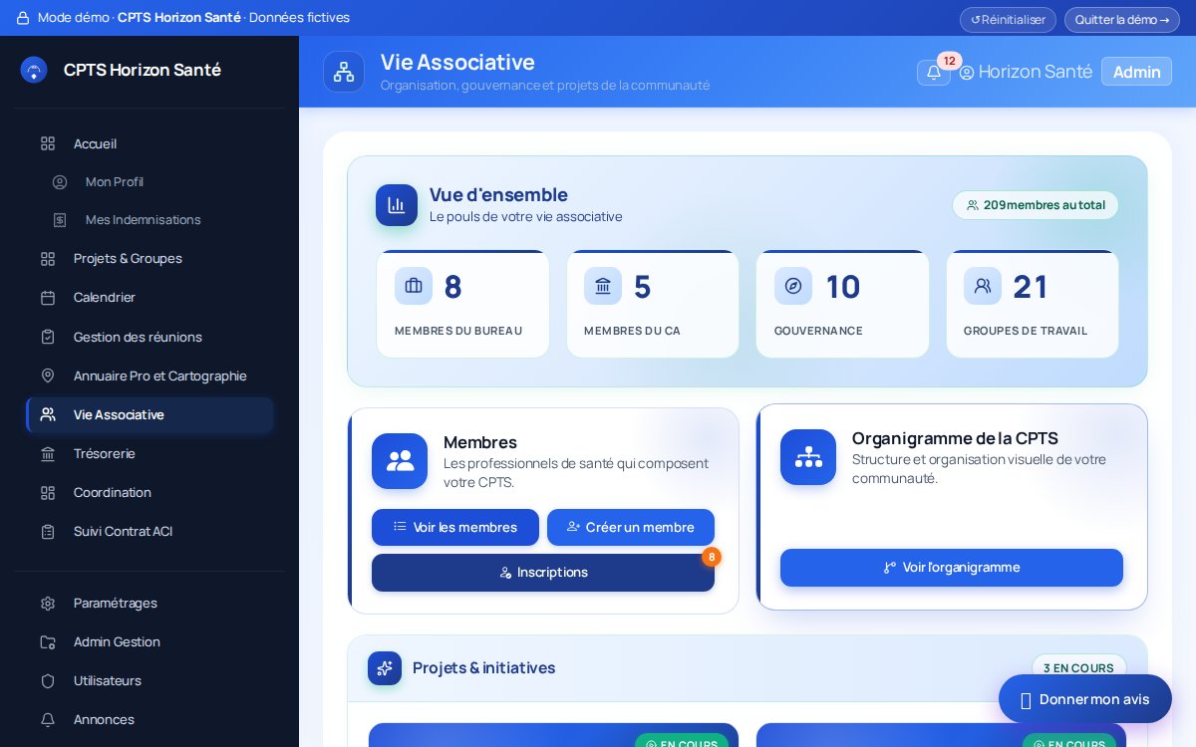Viewport: 1196px width, 747px height.
Task: Click the Membres card people icon
Action: click(400, 461)
